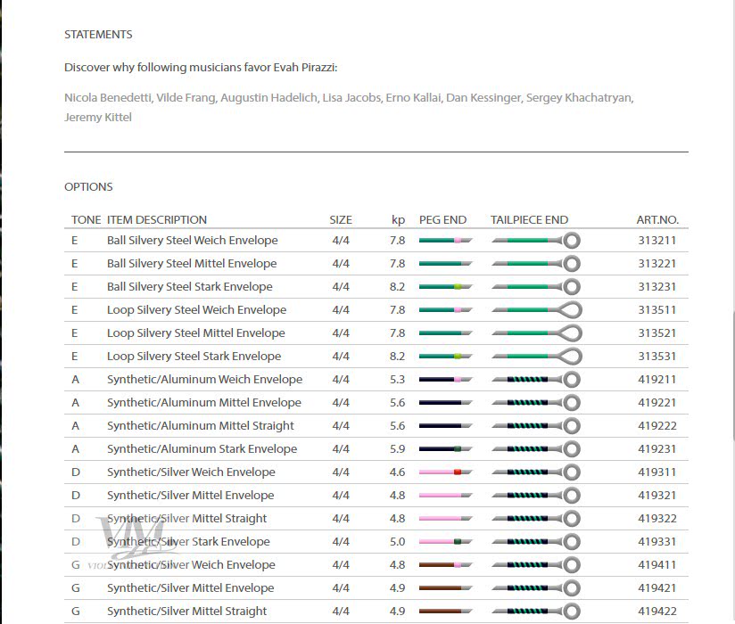Select 'Loop Silvery Steel Weich Envelope' description
This screenshot has height=624, width=735.
pyautogui.click(x=196, y=309)
